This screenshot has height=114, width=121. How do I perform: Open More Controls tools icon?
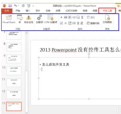82,23
